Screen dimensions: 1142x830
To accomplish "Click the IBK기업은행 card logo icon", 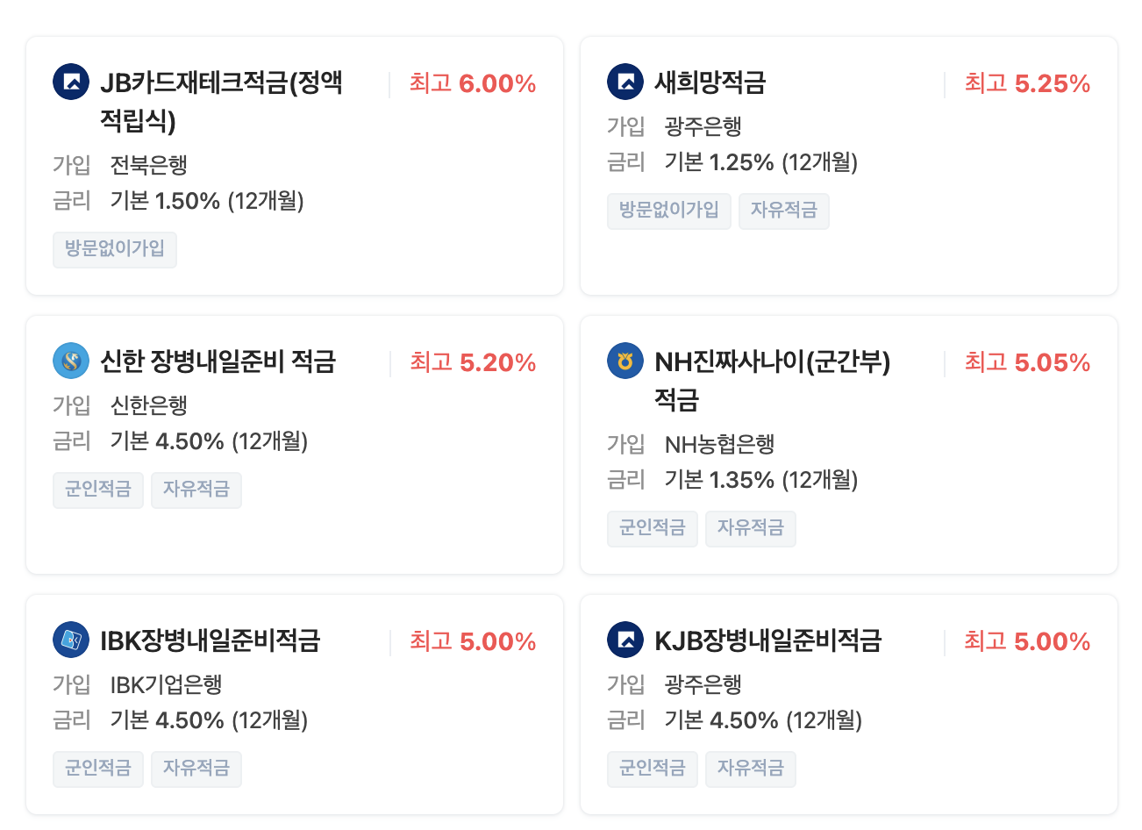I will (71, 640).
